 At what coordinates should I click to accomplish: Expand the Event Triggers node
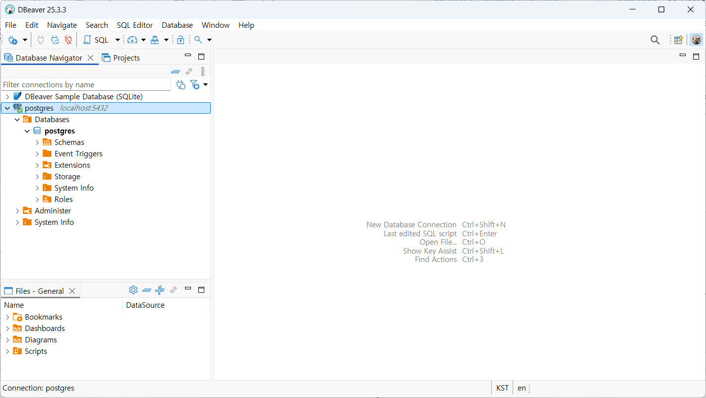(x=37, y=154)
